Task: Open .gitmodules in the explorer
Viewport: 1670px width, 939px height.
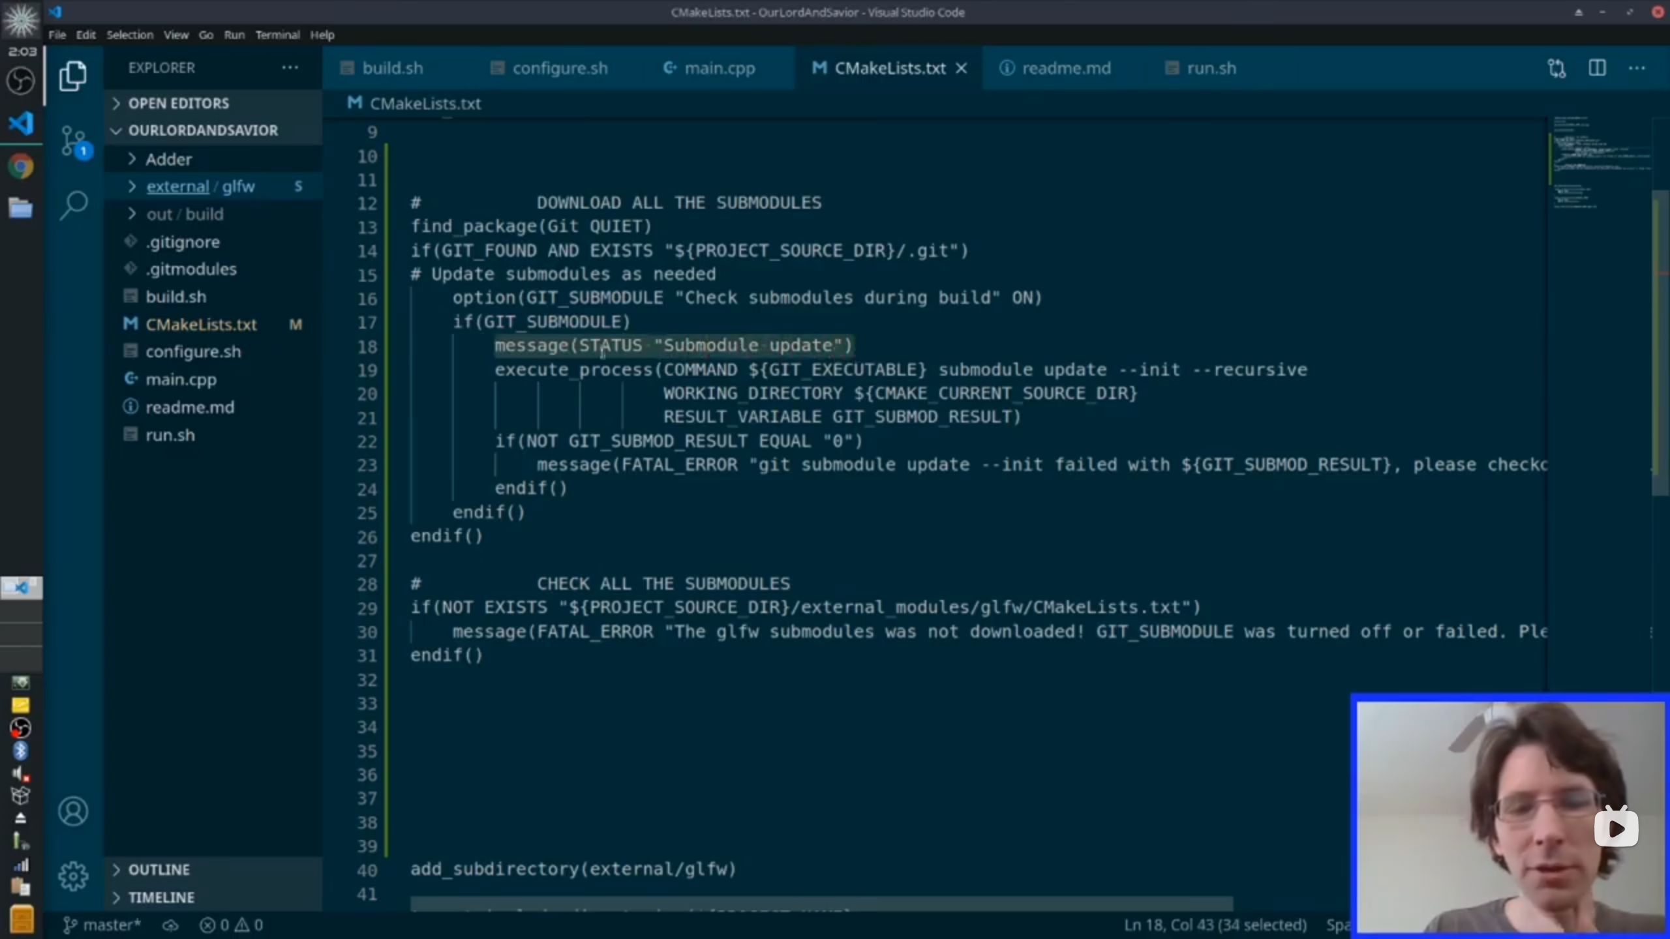Action: (x=213, y=269)
